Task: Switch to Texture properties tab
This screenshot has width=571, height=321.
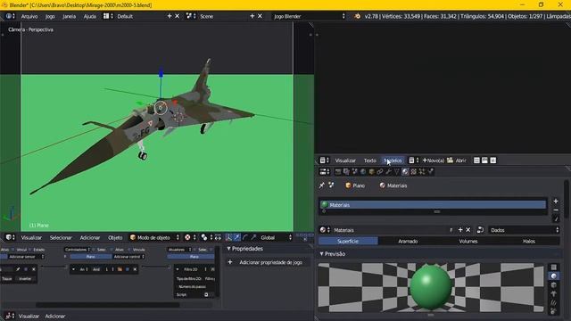Action: pyautogui.click(x=413, y=171)
